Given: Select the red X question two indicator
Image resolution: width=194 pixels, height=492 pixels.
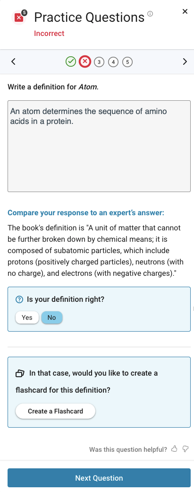Looking at the screenshot, I should 85,61.
